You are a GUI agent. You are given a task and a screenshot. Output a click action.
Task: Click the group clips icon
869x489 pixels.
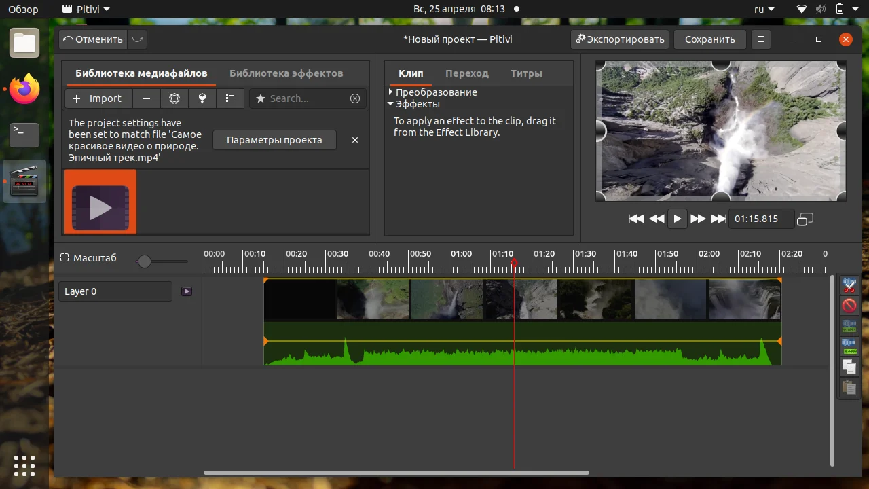[x=849, y=327]
